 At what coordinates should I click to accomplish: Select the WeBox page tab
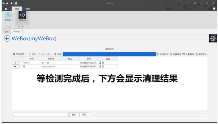(x=17, y=31)
